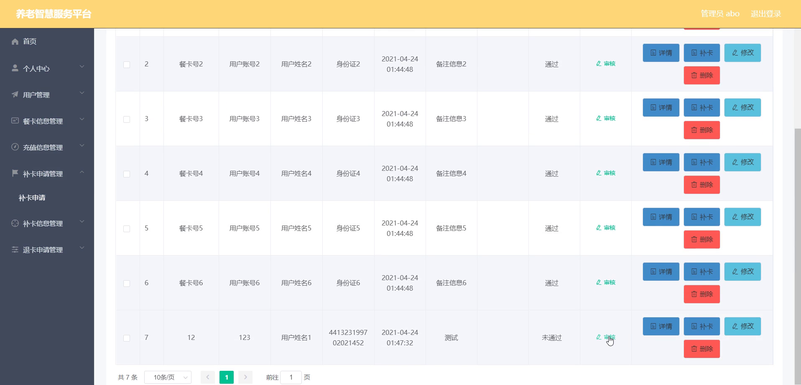The width and height of the screenshot is (801, 385).
Task: Click the vertical page scrollbar
Action: tap(798, 257)
